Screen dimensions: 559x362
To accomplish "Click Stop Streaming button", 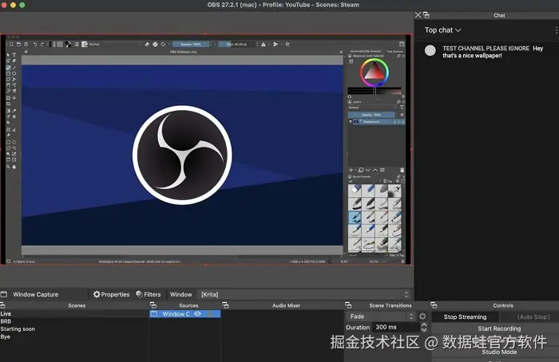I will click(465, 317).
